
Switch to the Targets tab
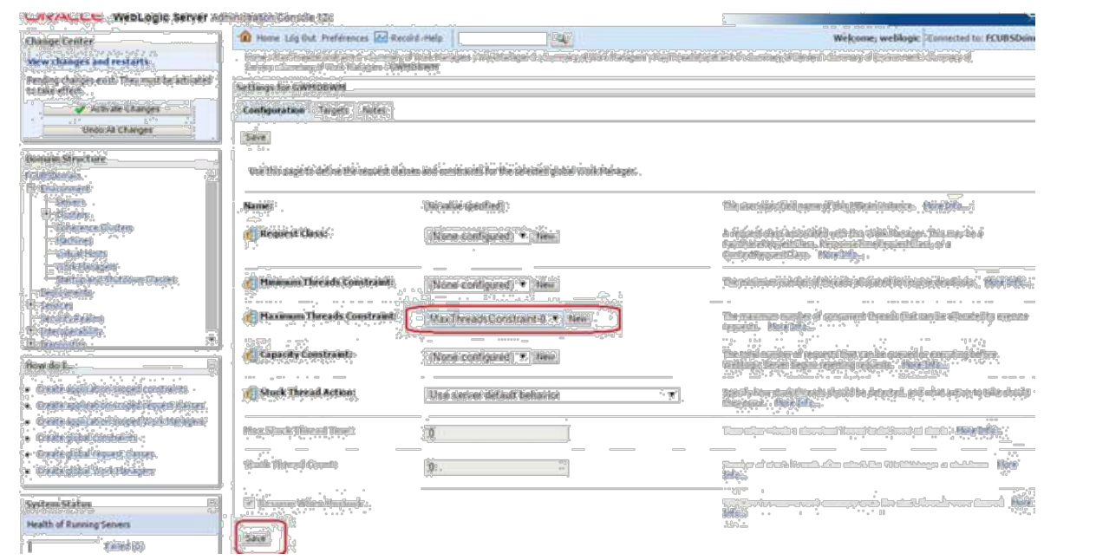pyautogui.click(x=334, y=111)
